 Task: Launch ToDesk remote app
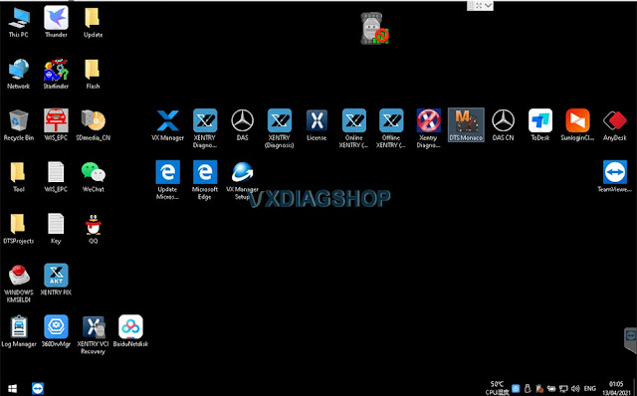coord(540,125)
